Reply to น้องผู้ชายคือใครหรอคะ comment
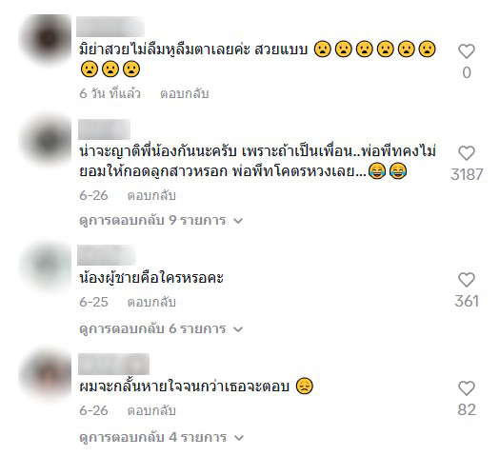Screen dimensions: 500x456 click(151, 302)
